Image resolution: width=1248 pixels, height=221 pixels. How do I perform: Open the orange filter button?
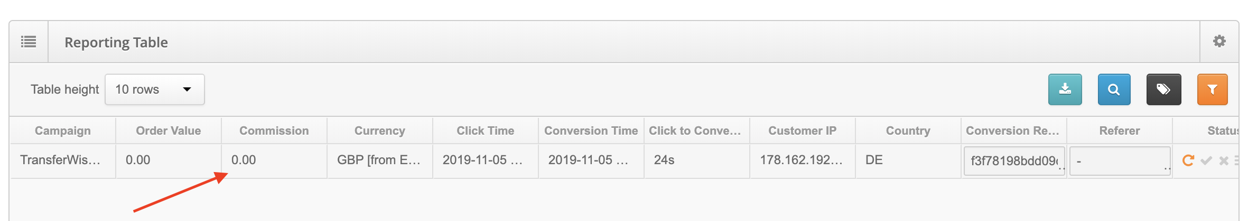point(1212,89)
